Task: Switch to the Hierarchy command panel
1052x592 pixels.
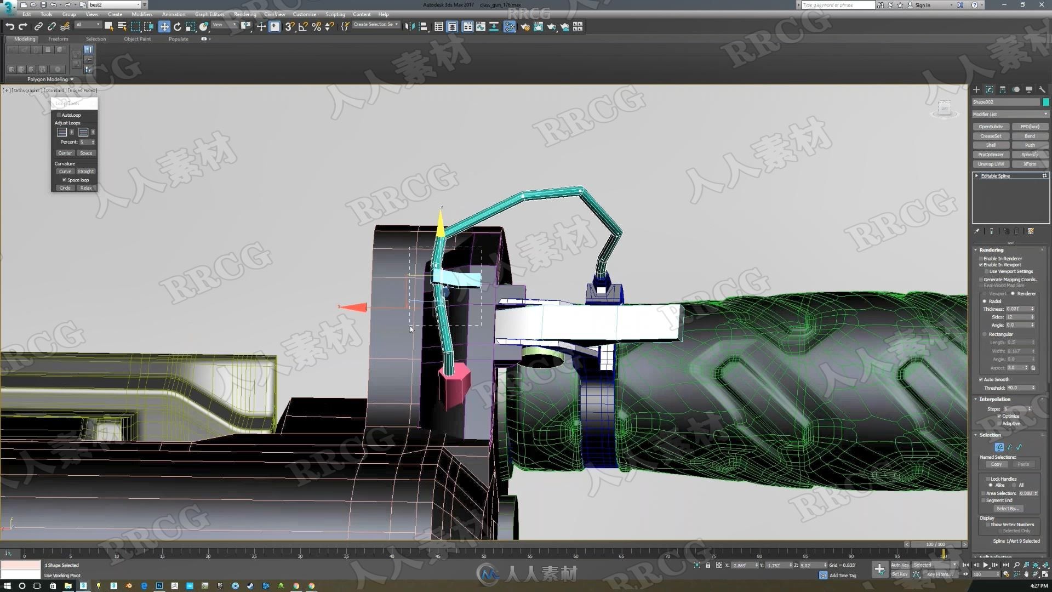Action: (1003, 89)
